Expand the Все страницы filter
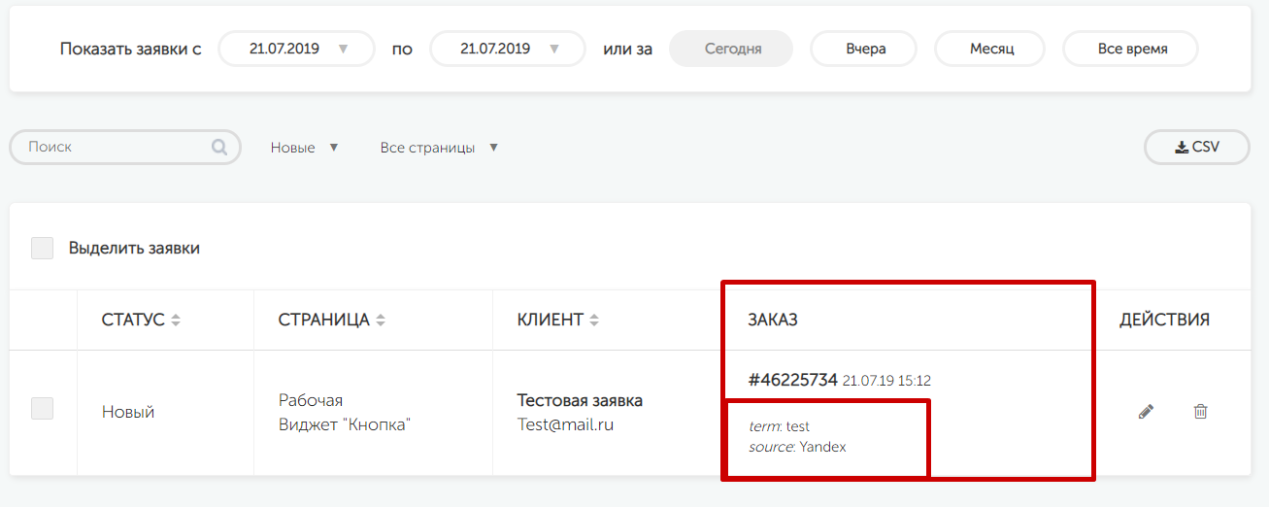1269x507 pixels. (x=439, y=148)
